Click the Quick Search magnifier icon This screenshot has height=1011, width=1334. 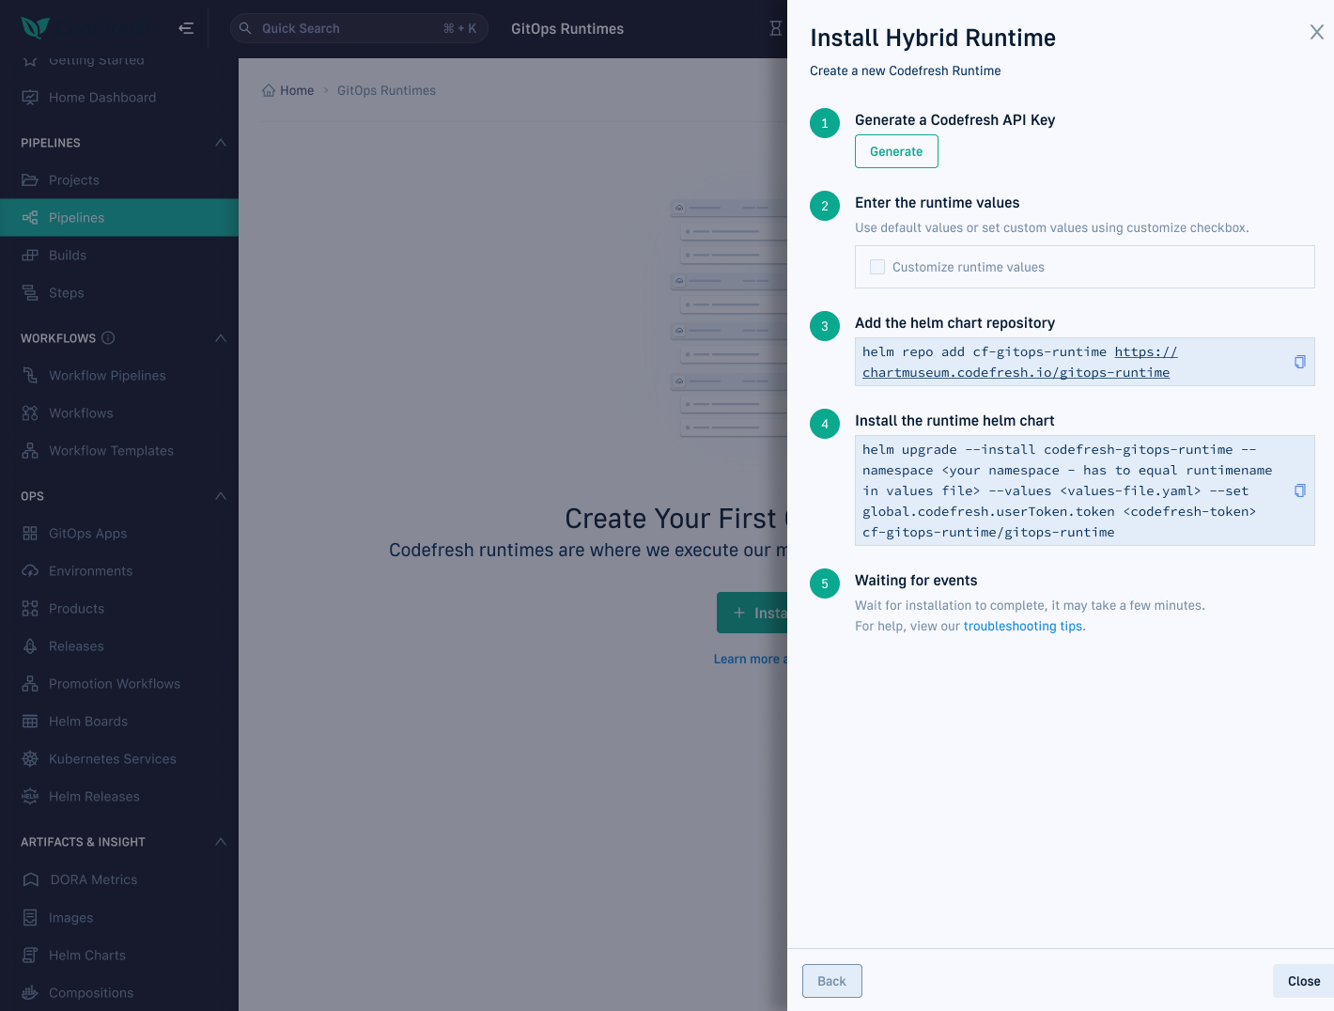[245, 28]
